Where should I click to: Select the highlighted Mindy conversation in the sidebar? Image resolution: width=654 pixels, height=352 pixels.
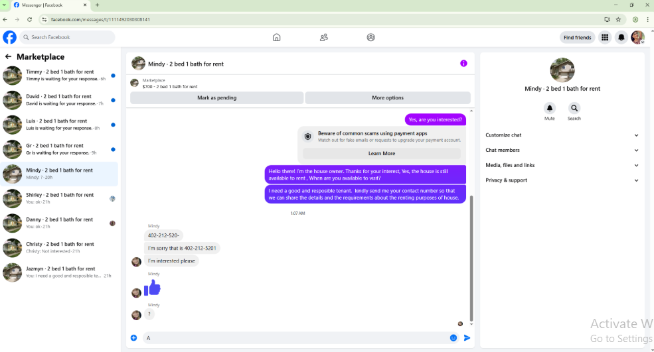59,174
